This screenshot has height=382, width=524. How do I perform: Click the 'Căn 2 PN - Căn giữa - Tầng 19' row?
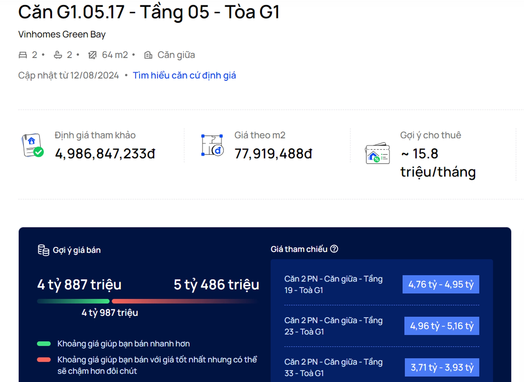[x=382, y=284]
